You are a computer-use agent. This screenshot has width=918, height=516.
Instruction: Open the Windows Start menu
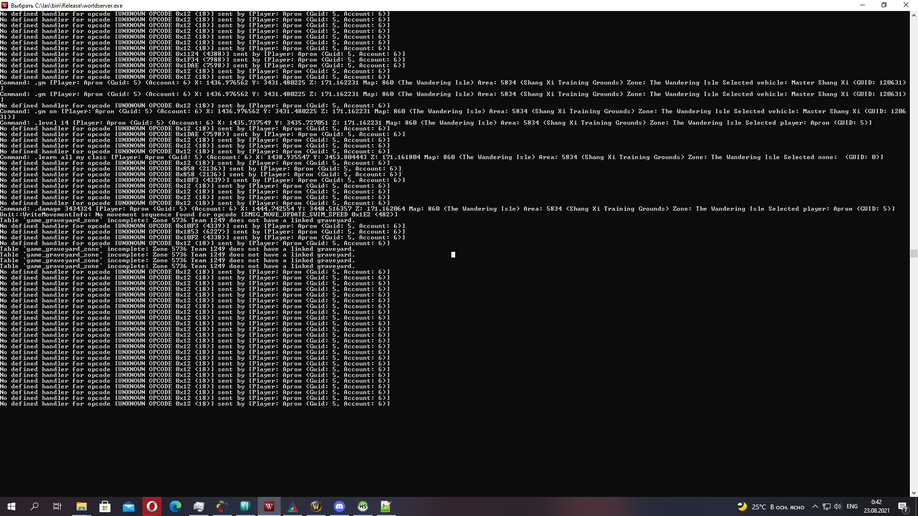(x=11, y=506)
